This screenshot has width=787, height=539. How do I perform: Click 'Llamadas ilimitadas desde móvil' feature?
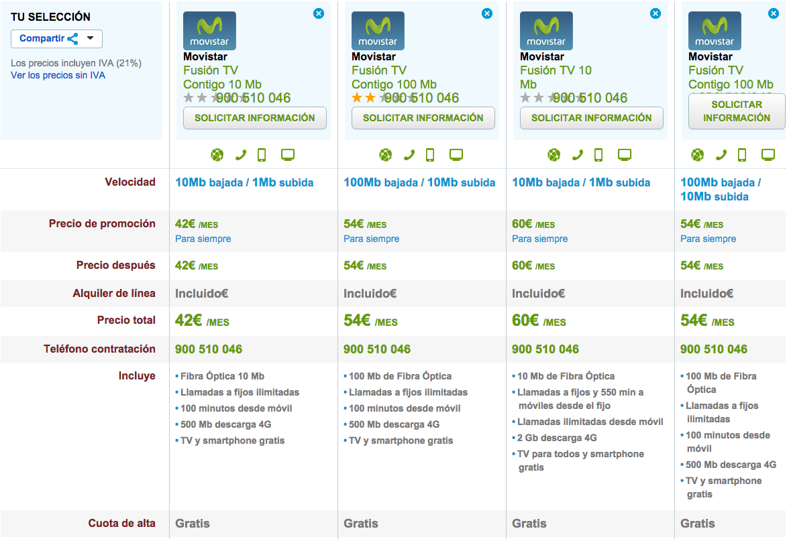(x=590, y=422)
